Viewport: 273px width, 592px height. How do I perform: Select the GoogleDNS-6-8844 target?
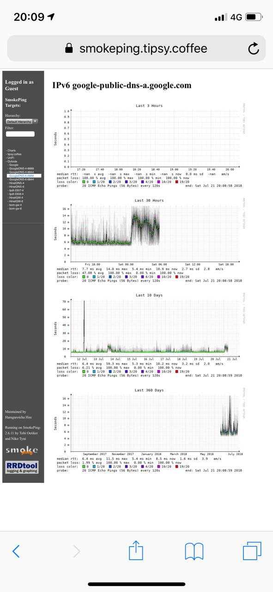tap(21, 179)
